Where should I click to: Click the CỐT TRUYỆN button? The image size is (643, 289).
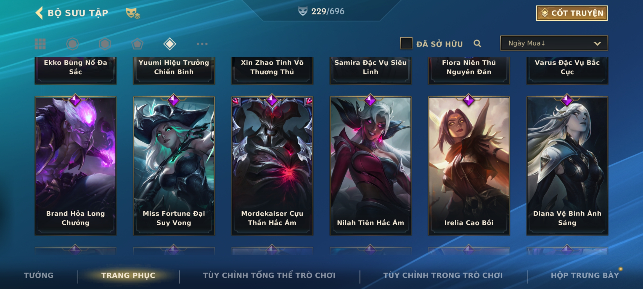click(x=572, y=13)
